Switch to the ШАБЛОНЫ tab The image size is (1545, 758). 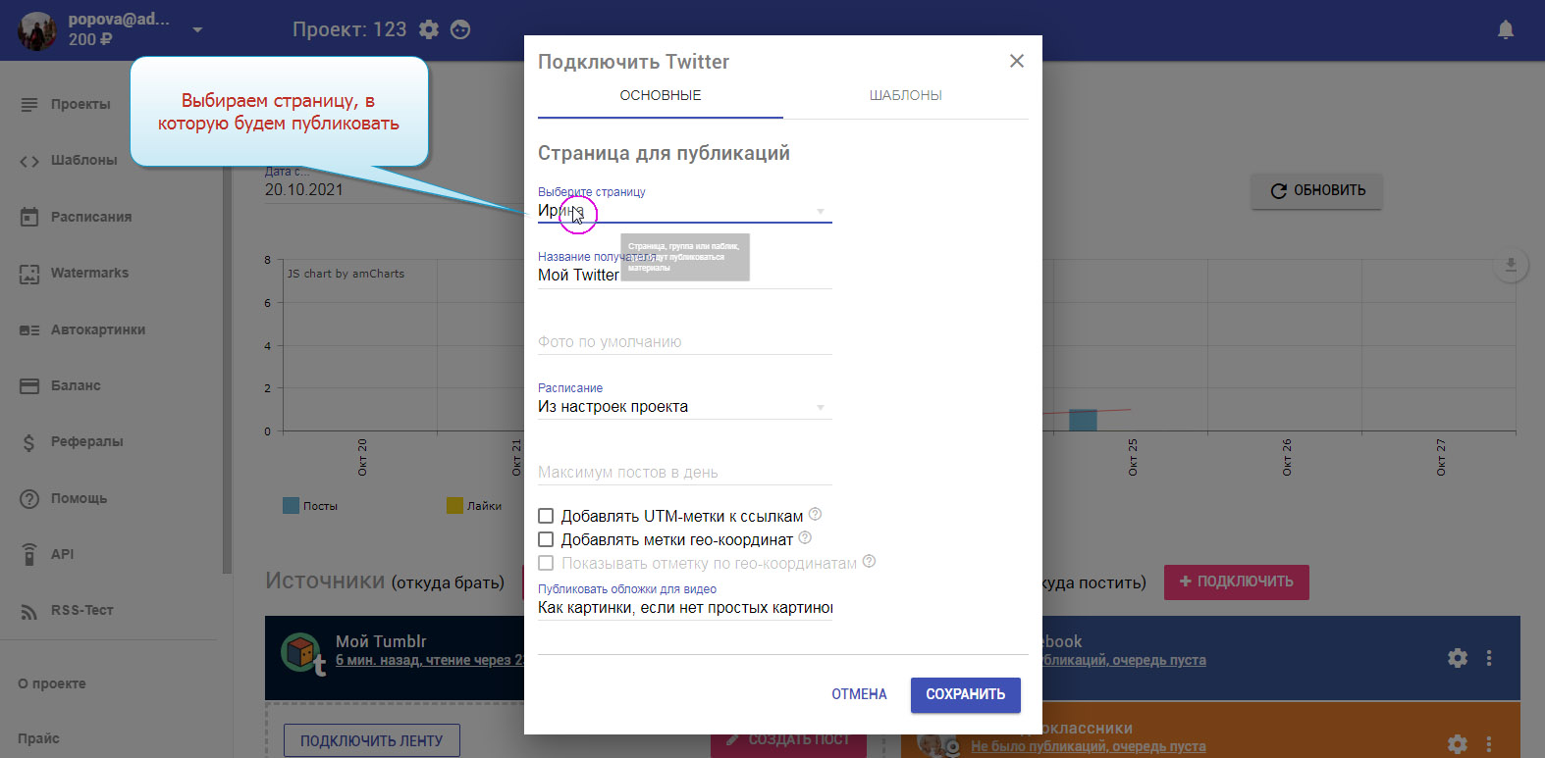(x=905, y=96)
